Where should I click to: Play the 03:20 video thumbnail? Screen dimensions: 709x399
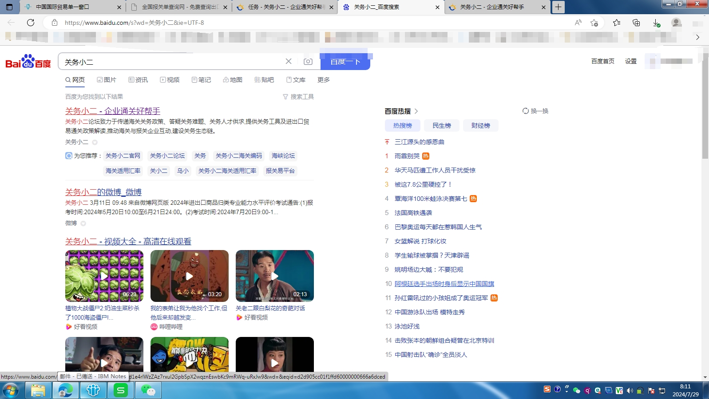[190, 276]
